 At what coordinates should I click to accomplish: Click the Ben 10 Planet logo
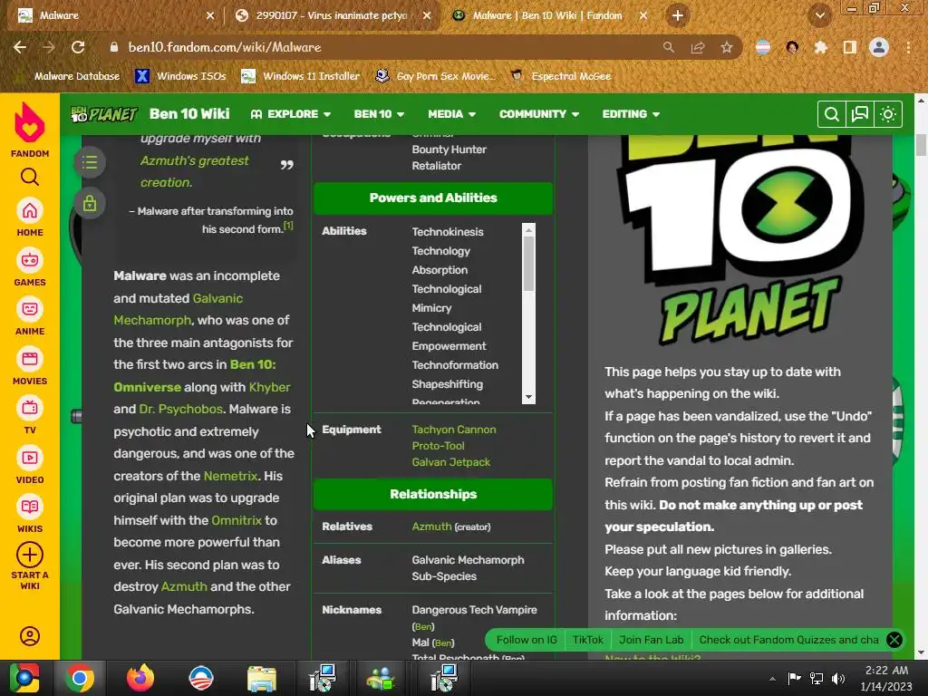point(103,113)
